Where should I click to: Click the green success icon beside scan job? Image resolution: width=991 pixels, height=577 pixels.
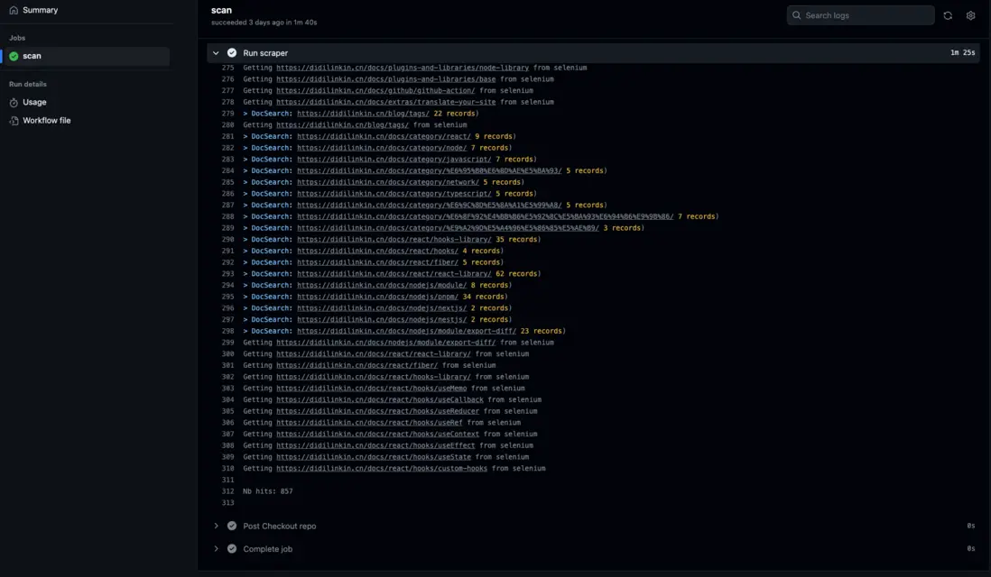[14, 56]
